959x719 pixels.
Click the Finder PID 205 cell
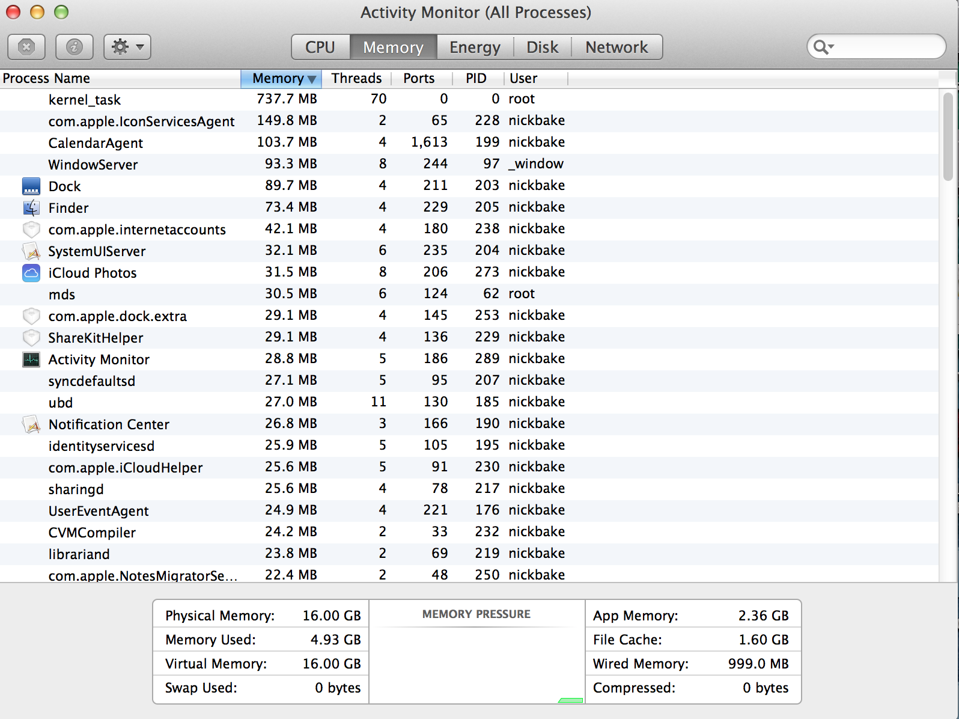(x=487, y=207)
